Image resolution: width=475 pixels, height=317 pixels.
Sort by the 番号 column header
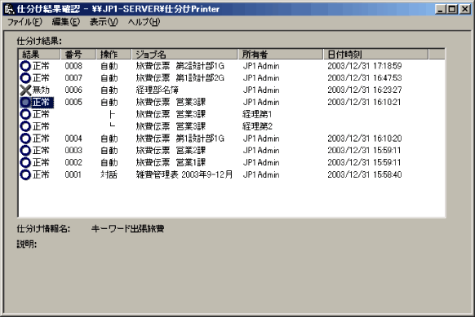pos(78,55)
